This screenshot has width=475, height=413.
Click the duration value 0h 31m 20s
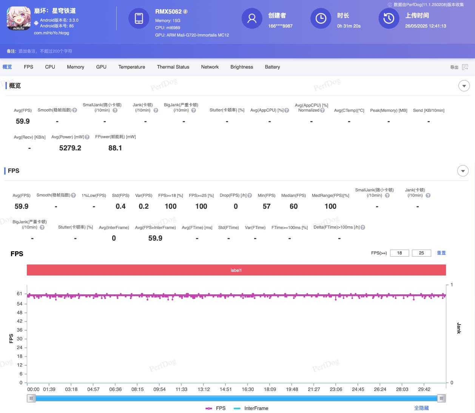(349, 26)
